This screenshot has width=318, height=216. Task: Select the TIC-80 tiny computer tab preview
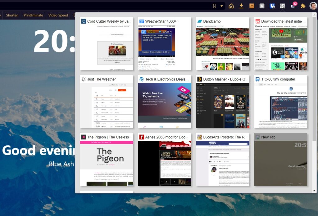(281, 102)
